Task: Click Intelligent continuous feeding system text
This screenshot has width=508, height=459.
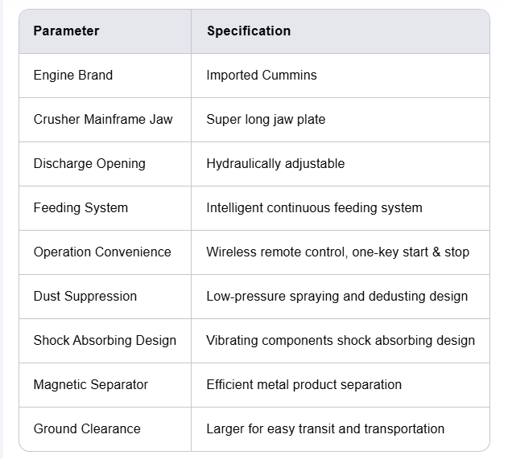Action: pyautogui.click(x=314, y=208)
